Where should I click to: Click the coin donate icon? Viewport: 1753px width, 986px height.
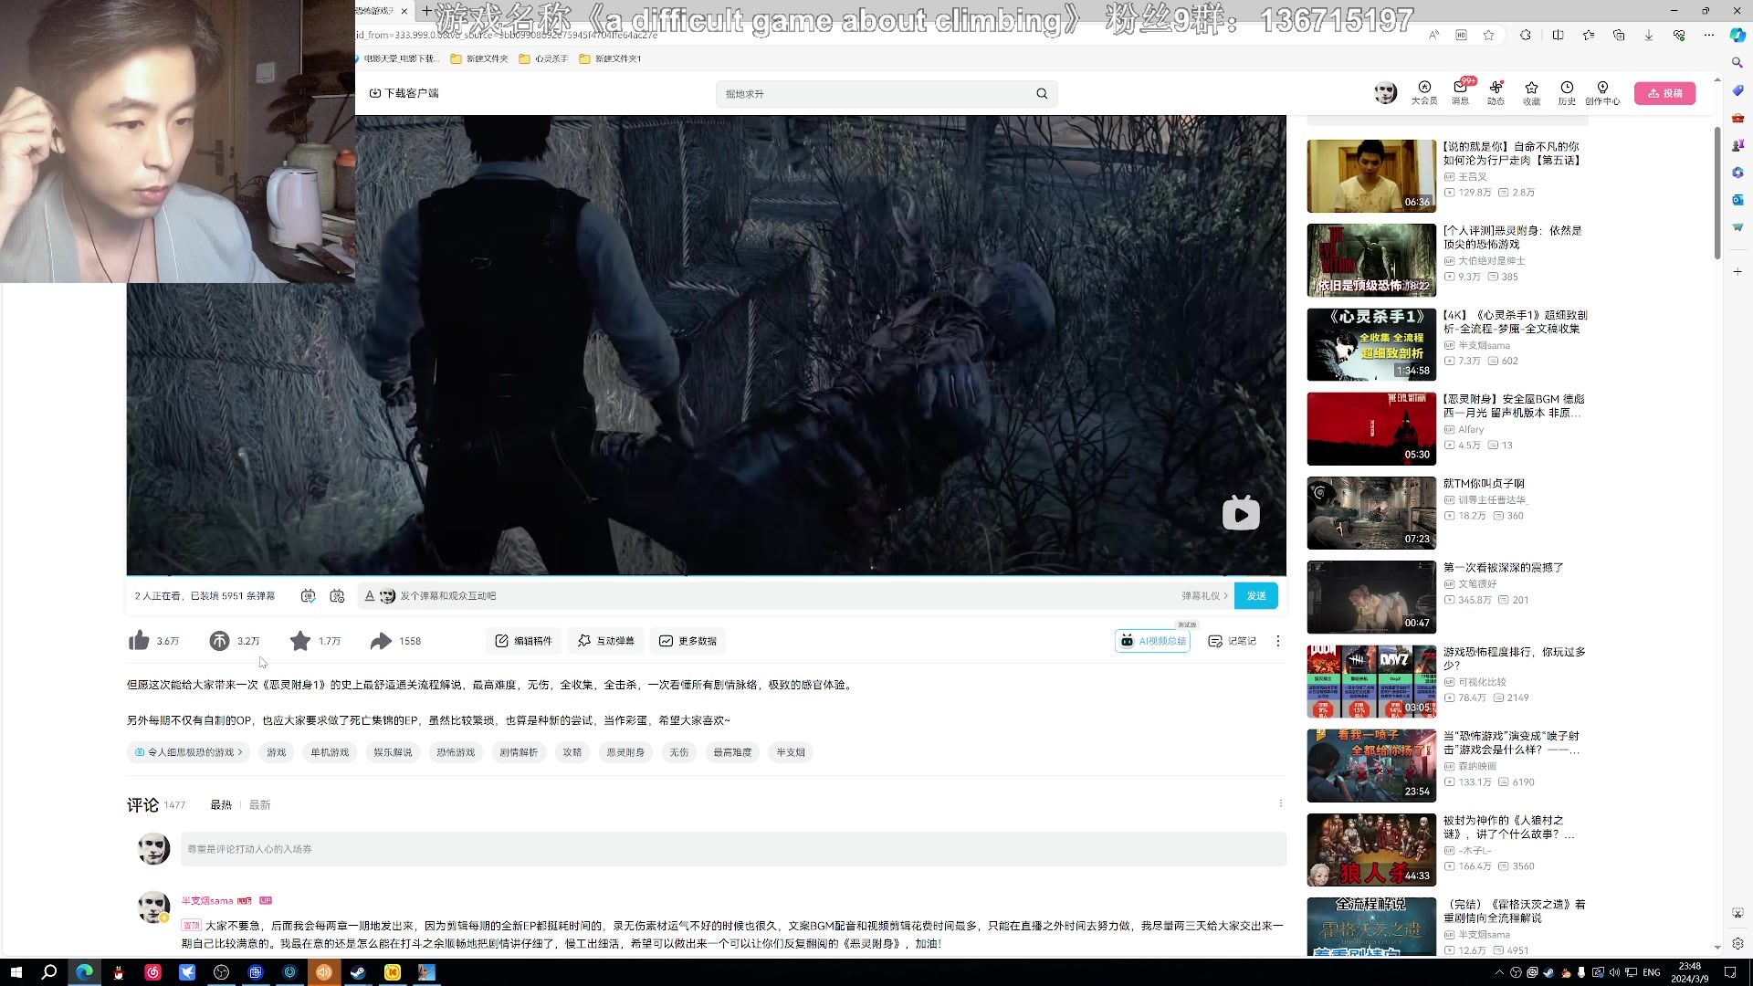(x=219, y=641)
